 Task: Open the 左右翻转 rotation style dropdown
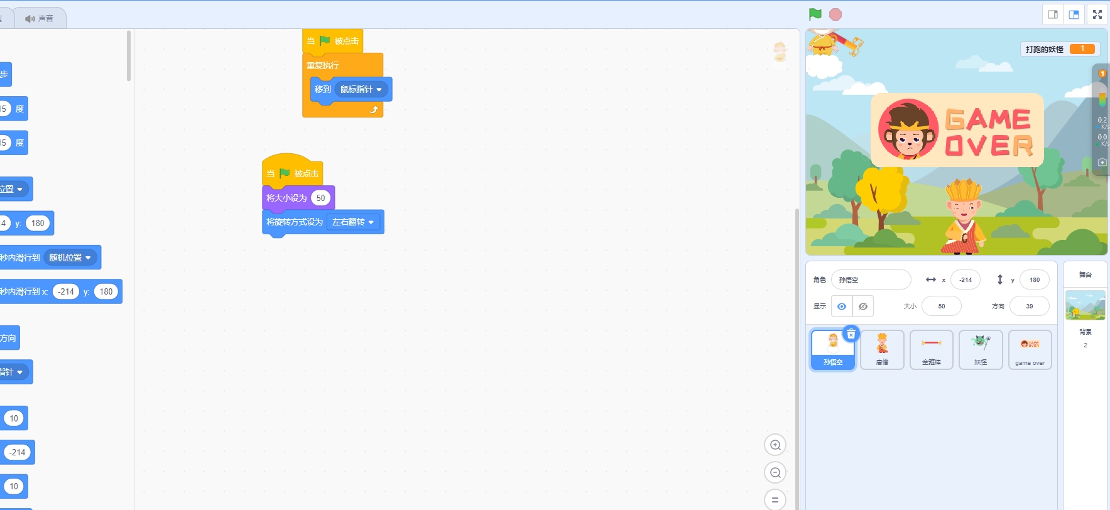tap(353, 222)
